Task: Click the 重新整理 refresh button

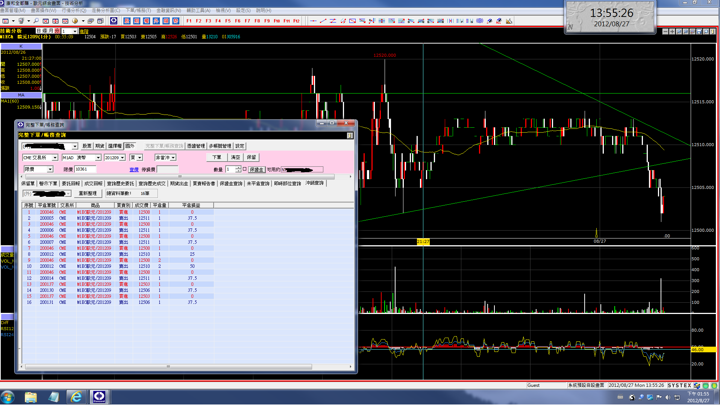Action: 88,193
